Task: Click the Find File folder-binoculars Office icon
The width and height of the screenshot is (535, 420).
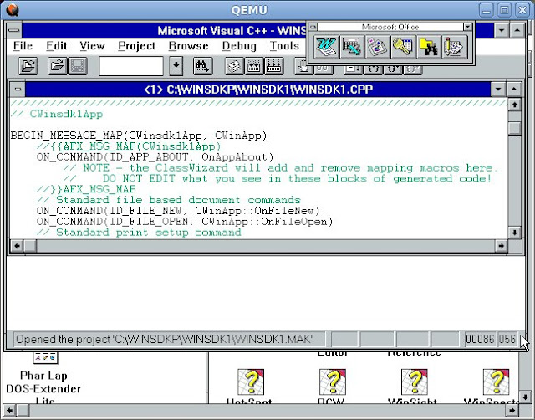Action: click(429, 47)
